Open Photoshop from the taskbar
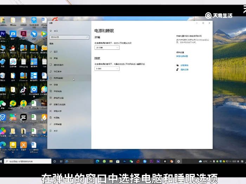The width and height of the screenshot is (246, 184). click(x=124, y=161)
